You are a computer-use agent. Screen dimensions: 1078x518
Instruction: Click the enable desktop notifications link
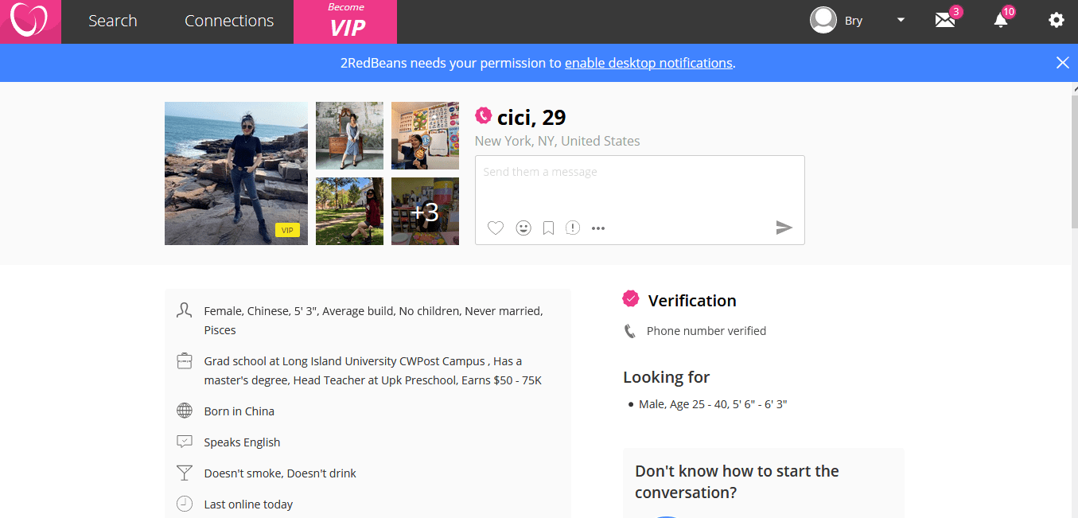coord(648,63)
